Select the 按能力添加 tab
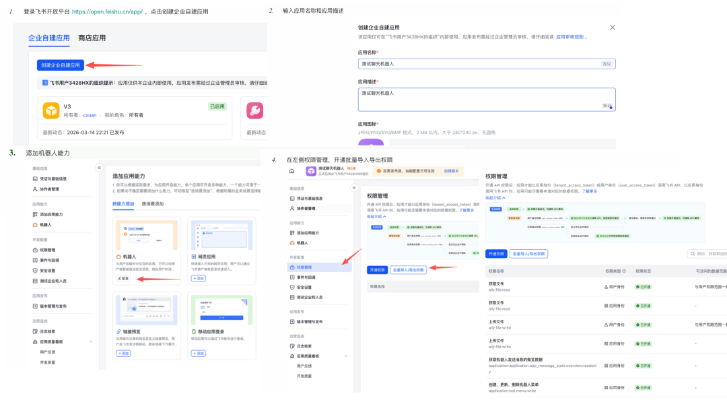Image resolution: width=727 pixels, height=402 pixels. click(x=123, y=204)
